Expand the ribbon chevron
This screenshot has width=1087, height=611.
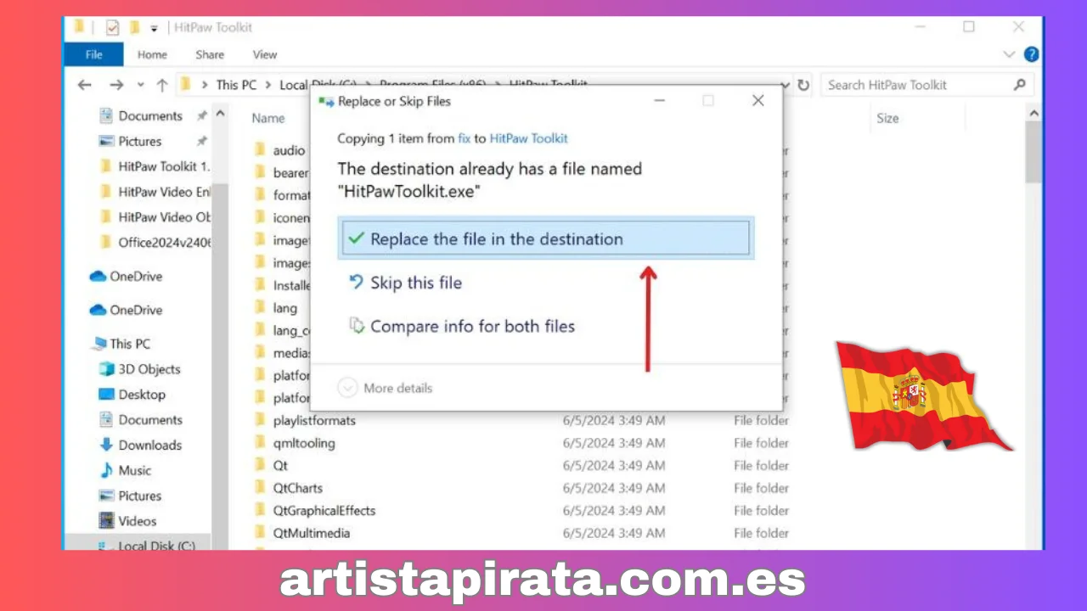pyautogui.click(x=1009, y=54)
